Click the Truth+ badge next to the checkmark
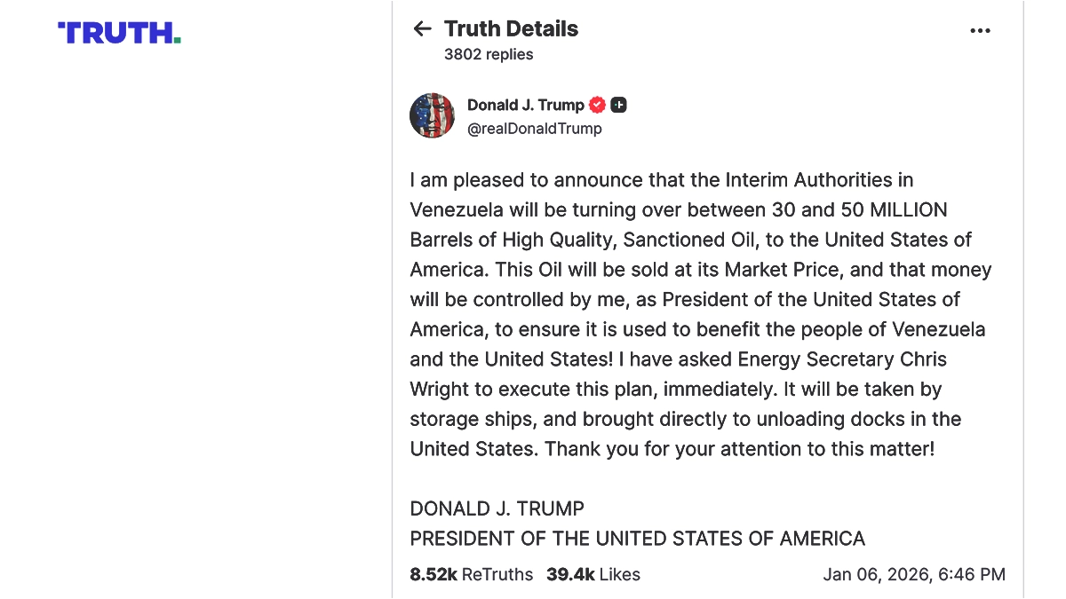The width and height of the screenshot is (1066, 599). pos(618,104)
